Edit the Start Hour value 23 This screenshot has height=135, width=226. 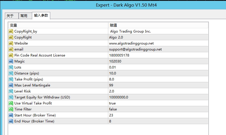tap(158, 115)
